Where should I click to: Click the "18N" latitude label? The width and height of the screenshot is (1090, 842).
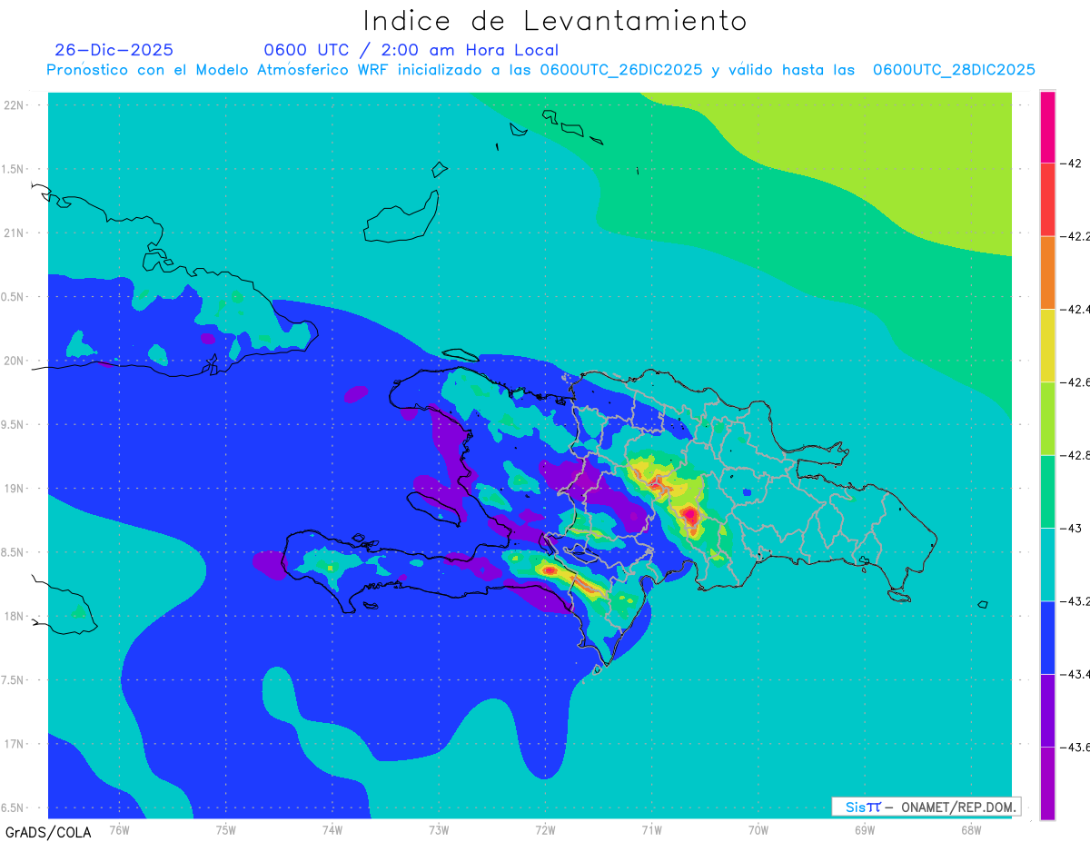pyautogui.click(x=15, y=616)
